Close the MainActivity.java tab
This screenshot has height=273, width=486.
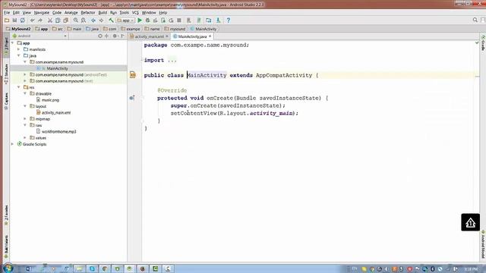210,36
